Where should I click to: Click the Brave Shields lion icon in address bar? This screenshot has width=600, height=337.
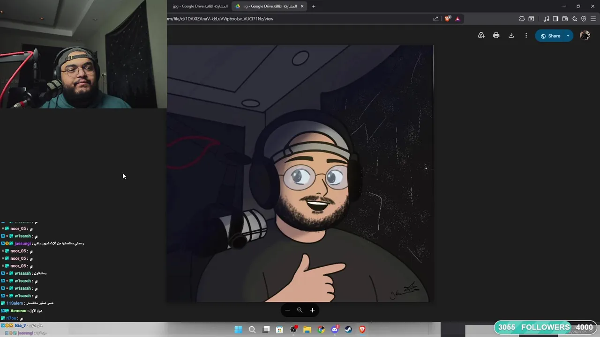[447, 19]
